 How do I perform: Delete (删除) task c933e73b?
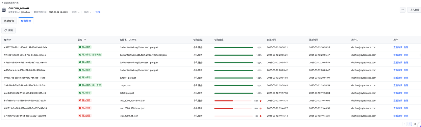pos(406,78)
